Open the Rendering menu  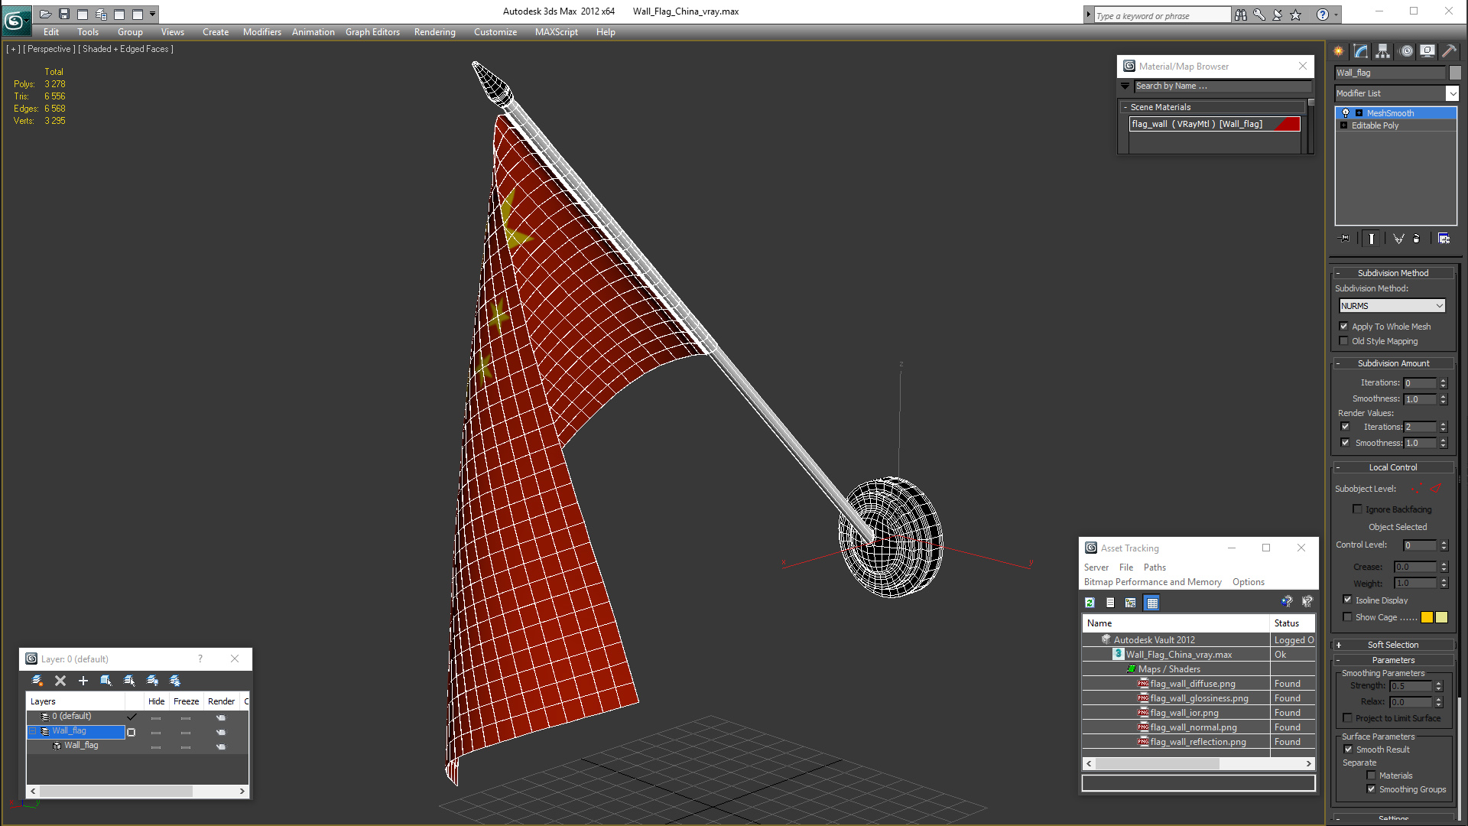(435, 32)
